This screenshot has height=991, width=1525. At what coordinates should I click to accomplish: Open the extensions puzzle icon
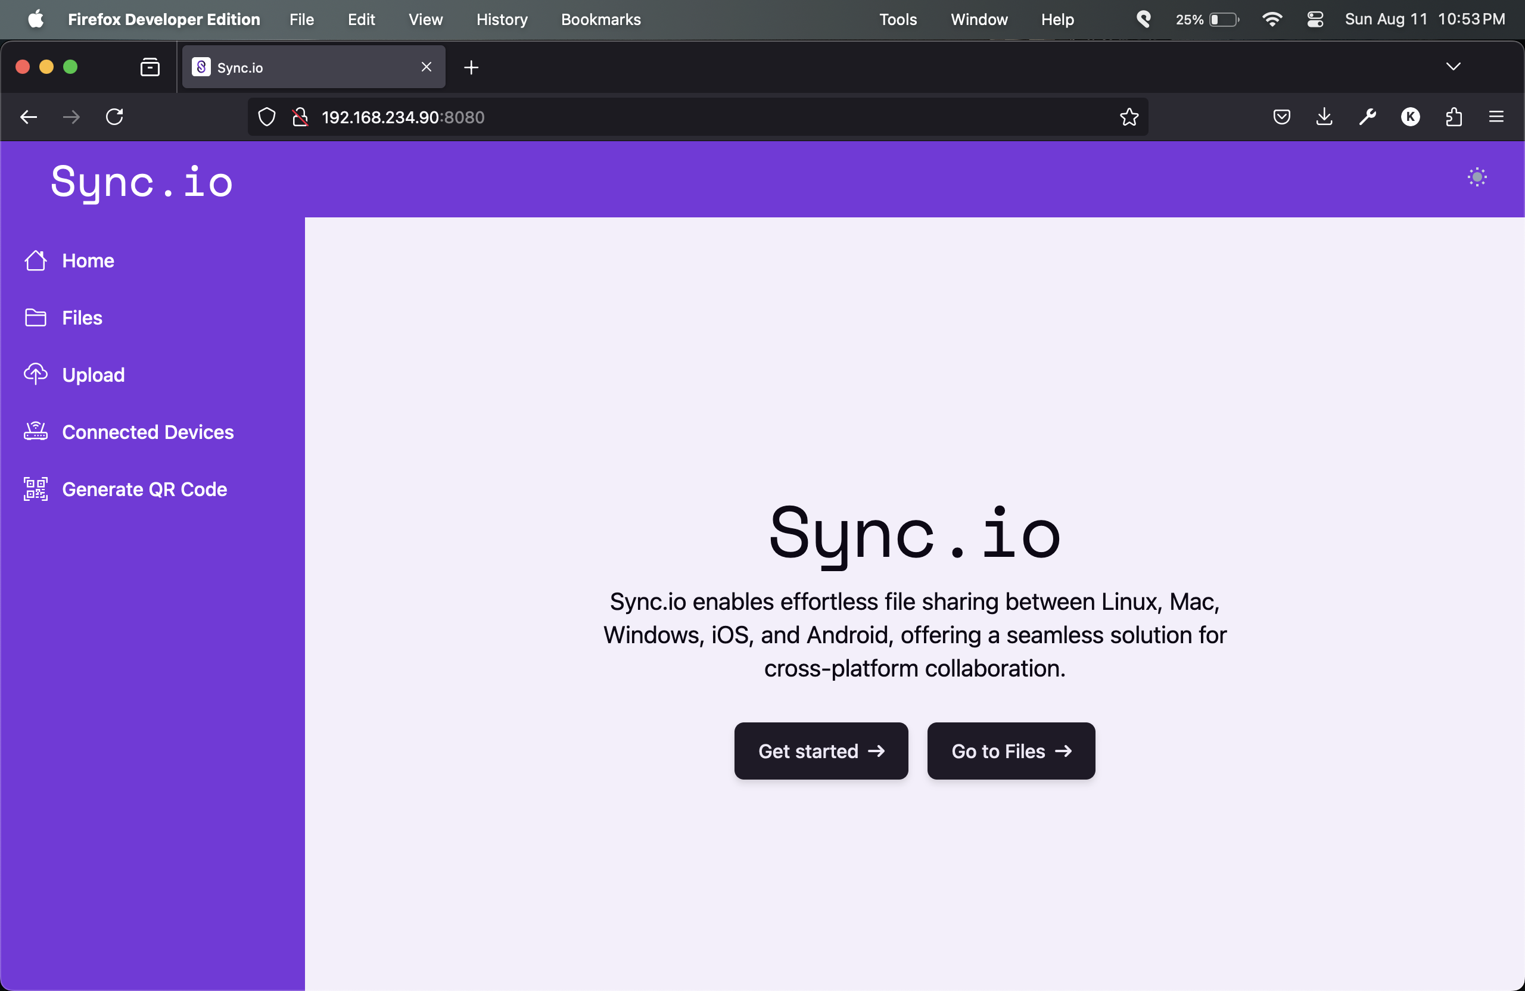click(x=1454, y=117)
